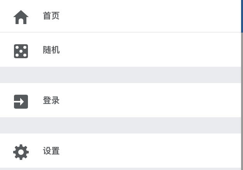Open 设置 settings text label
Screen dimensions: 243x170
(51, 151)
